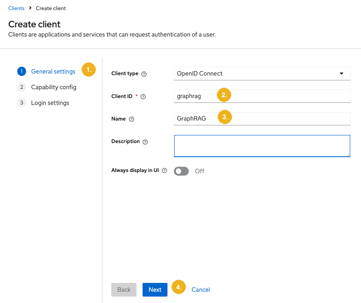Go to Login settings step
Viewport: 361px width, 303px height.
coord(50,103)
